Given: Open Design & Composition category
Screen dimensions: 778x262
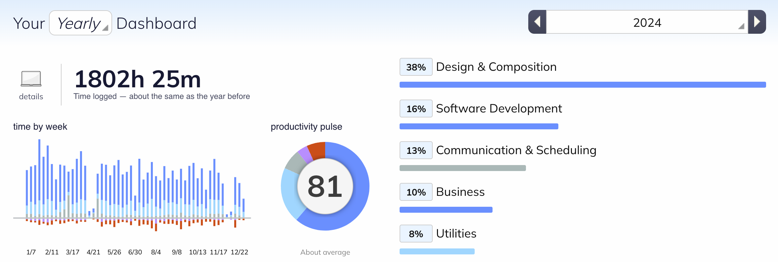Looking at the screenshot, I should coord(496,67).
